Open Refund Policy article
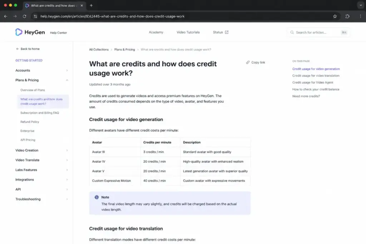The image size is (366, 244). click(x=30, y=122)
